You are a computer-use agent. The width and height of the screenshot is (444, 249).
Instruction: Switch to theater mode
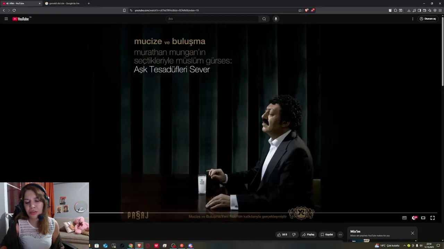tap(423, 218)
